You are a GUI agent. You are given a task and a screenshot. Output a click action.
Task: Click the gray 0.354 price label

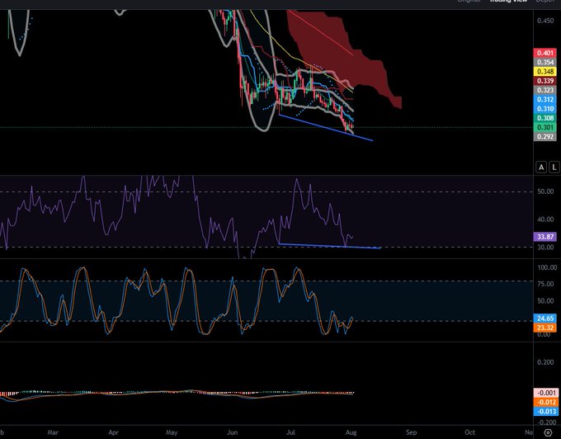pyautogui.click(x=544, y=62)
